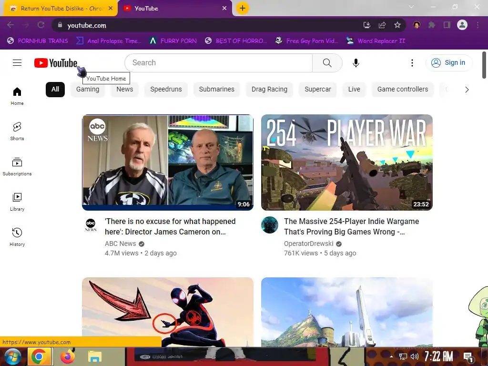Open Chrome from the taskbar

click(x=39, y=356)
